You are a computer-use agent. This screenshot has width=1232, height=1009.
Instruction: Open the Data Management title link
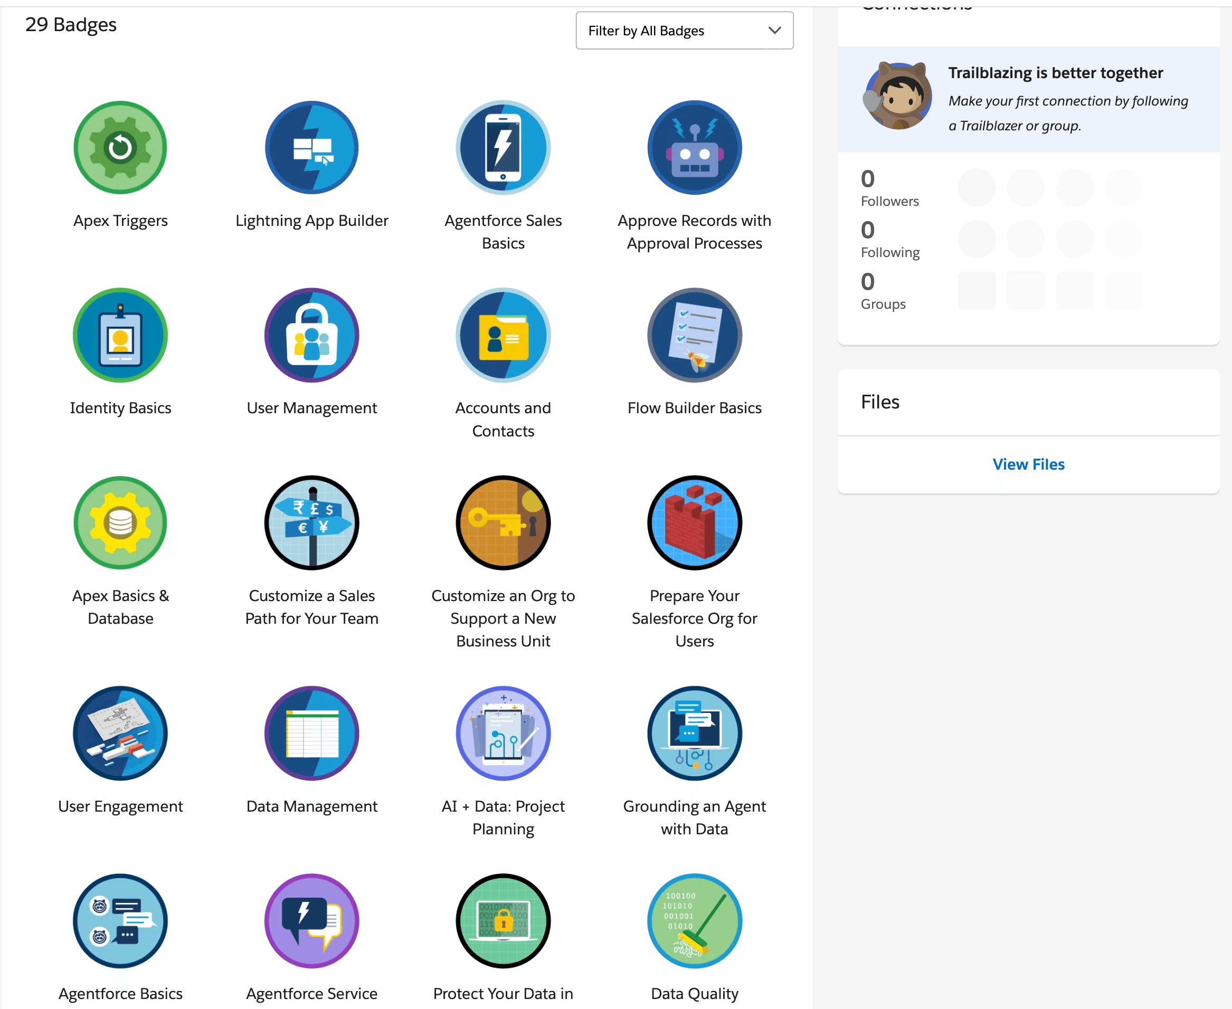(x=311, y=806)
